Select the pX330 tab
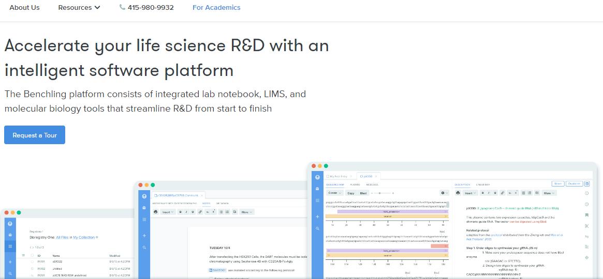The height and width of the screenshot is (279, 603). click(368, 176)
